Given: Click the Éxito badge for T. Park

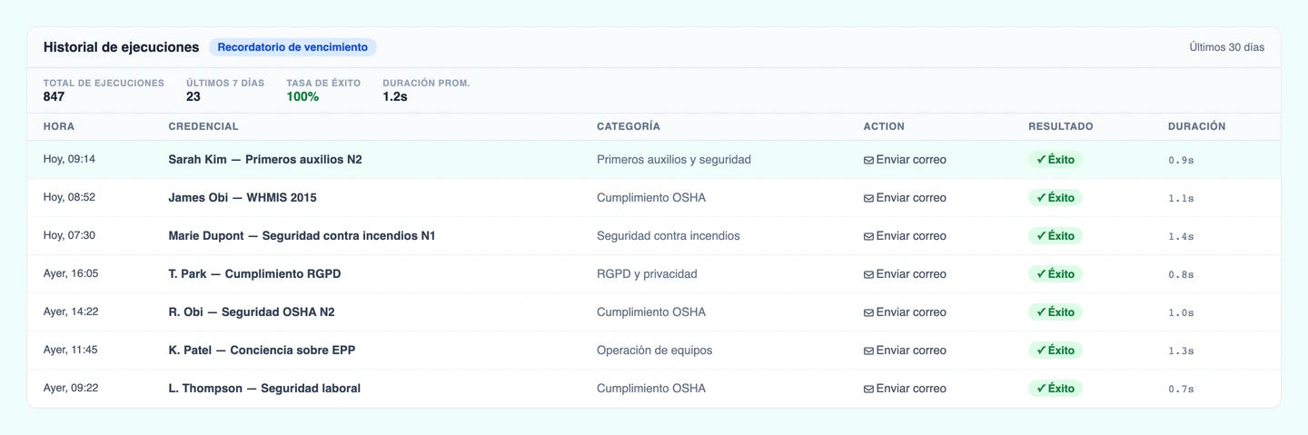Looking at the screenshot, I should 1055,273.
